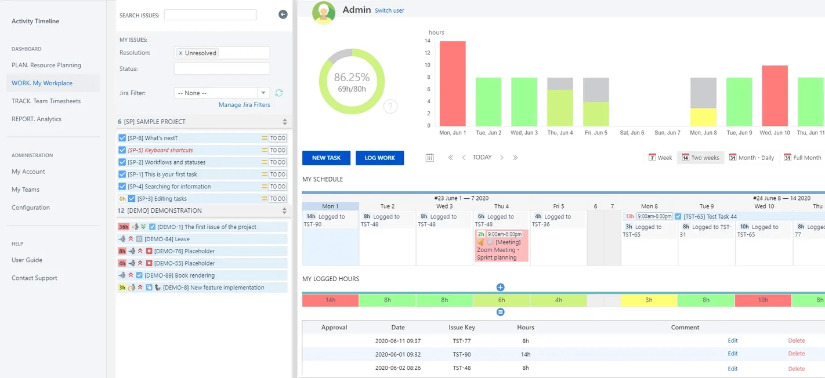This screenshot has width=825, height=378.
Task: Expand the DEMO DEMONSTRATION section
Action: click(x=284, y=210)
